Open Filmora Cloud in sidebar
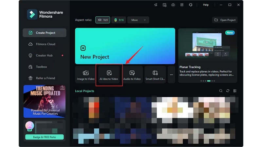Viewport: 262px width, 147px height. click(45, 44)
